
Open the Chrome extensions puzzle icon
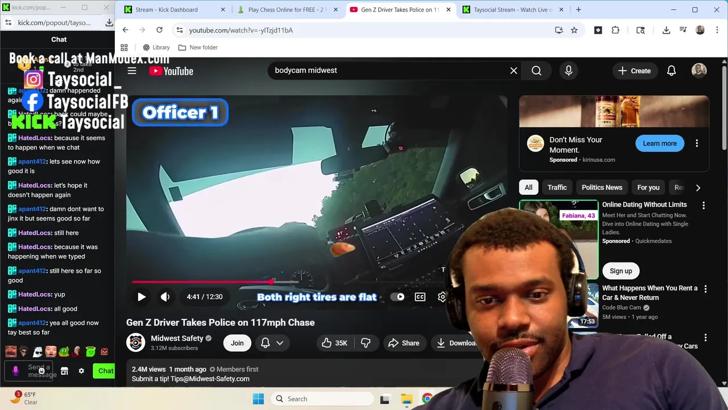coord(615,30)
